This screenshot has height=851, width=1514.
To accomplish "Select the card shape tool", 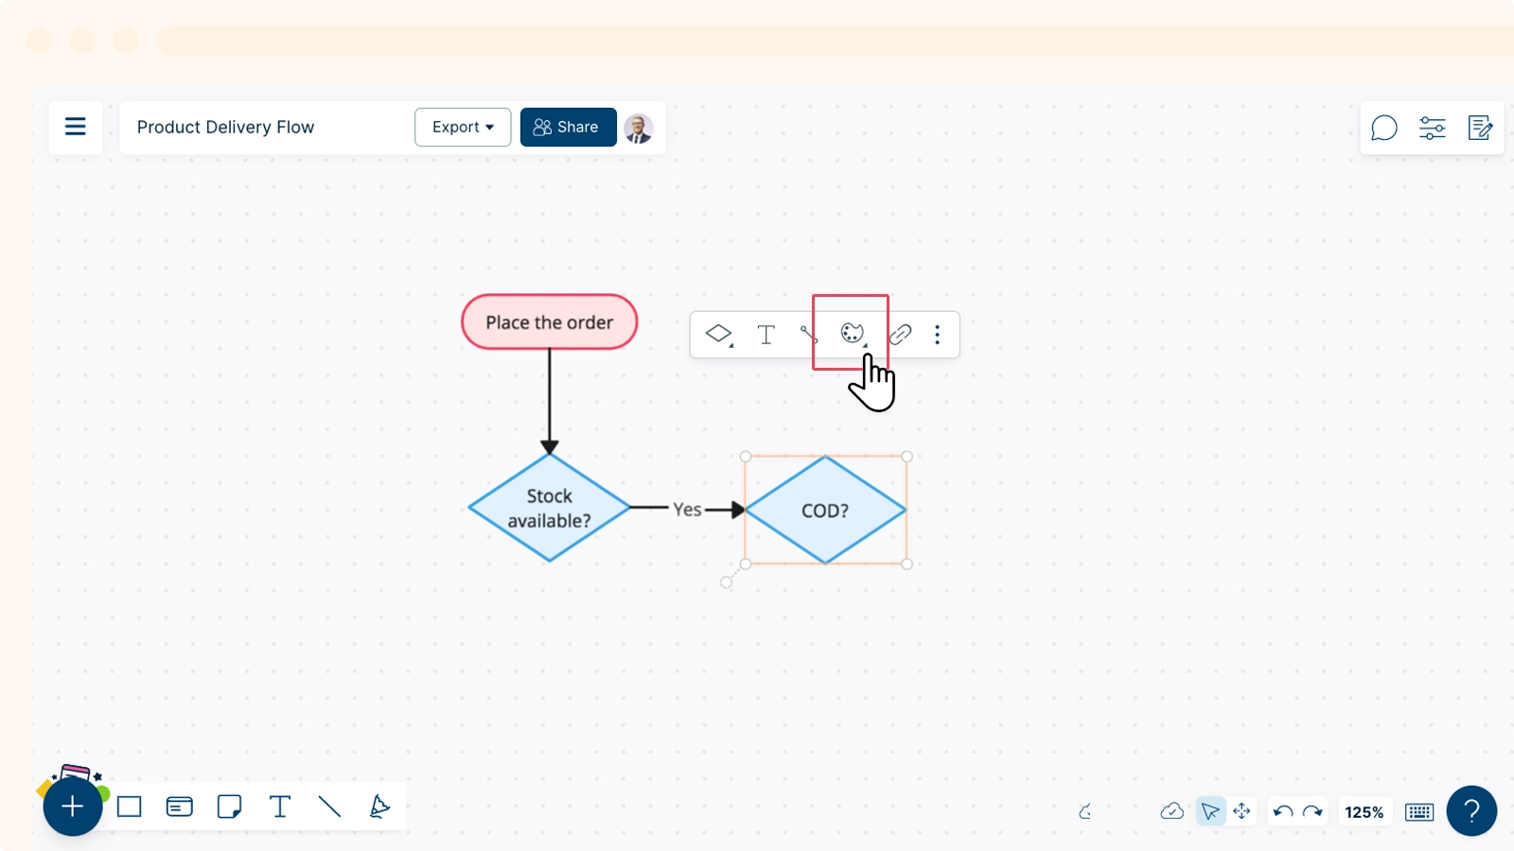I will coord(180,807).
